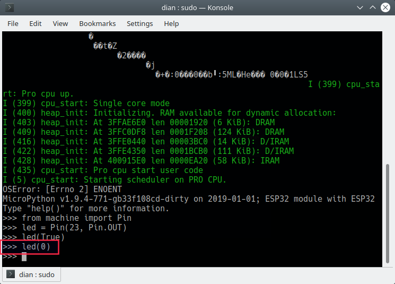Click the terminal icon on the session tab
This screenshot has height=284, width=395.
[11, 274]
